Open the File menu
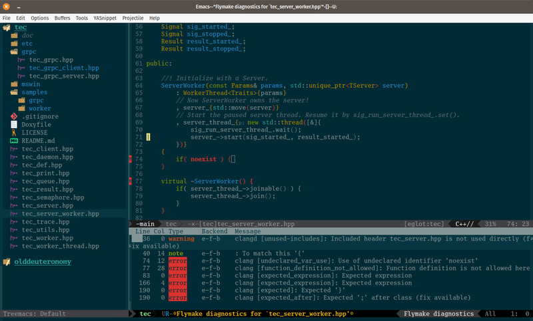This screenshot has width=533, height=321. coord(7,18)
